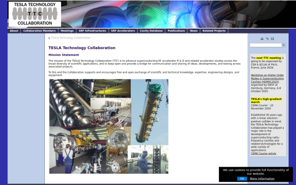This screenshot has width=296, height=185.
Task: Open the SRF Infrastructures menu
Action: click(92, 31)
